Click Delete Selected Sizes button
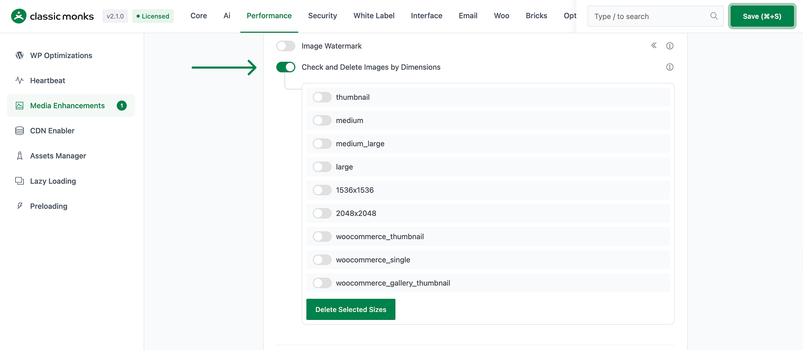Screen dimensions: 803x350 pos(351,309)
